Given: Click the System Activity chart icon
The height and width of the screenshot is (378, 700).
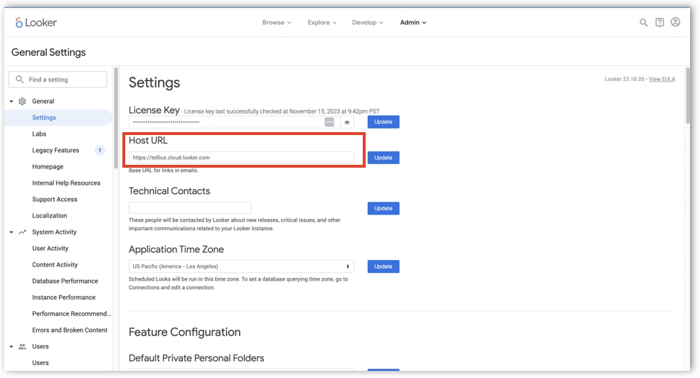Looking at the screenshot, I should [x=22, y=232].
